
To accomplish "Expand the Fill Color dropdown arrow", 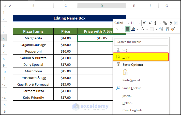I will point(138,29).
